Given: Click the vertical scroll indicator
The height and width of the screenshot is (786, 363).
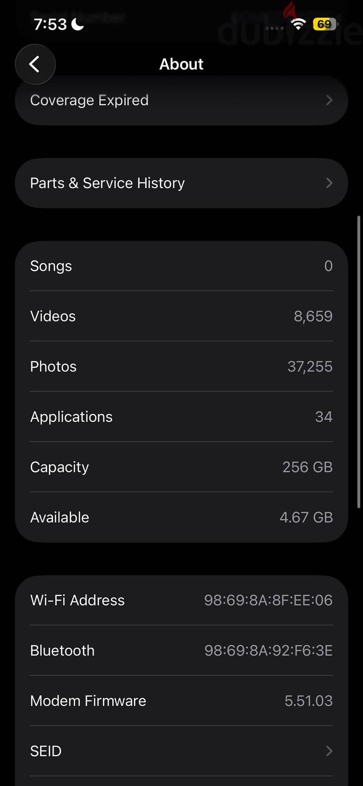Looking at the screenshot, I should pyautogui.click(x=358, y=362).
